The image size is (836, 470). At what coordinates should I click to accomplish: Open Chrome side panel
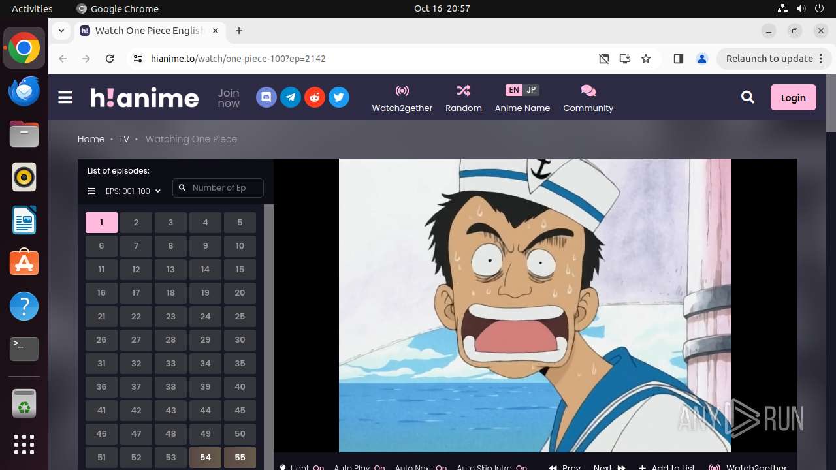pos(678,59)
